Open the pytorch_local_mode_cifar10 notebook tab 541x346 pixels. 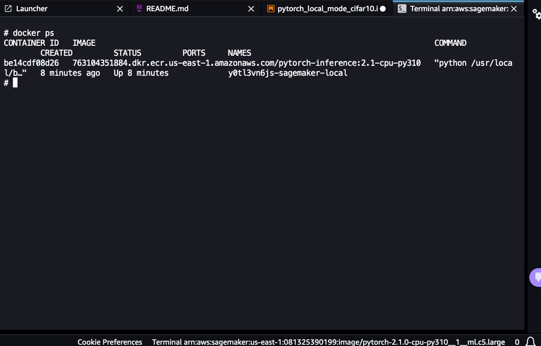coord(327,8)
